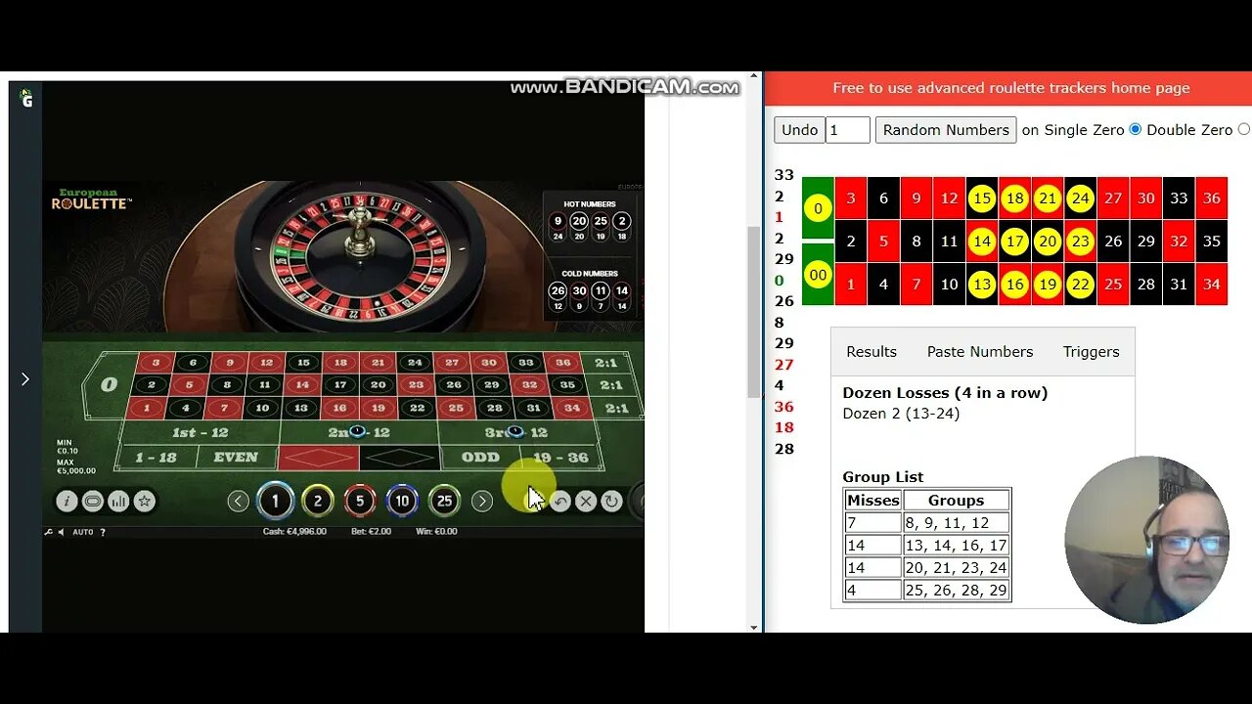The width and height of the screenshot is (1252, 704).
Task: Show previous chip values arrow
Action: tap(238, 502)
